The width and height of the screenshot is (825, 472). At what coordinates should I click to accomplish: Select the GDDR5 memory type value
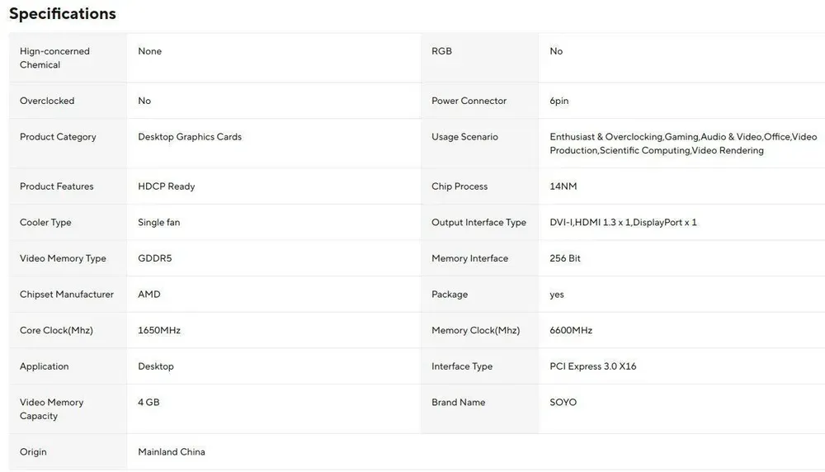(155, 258)
